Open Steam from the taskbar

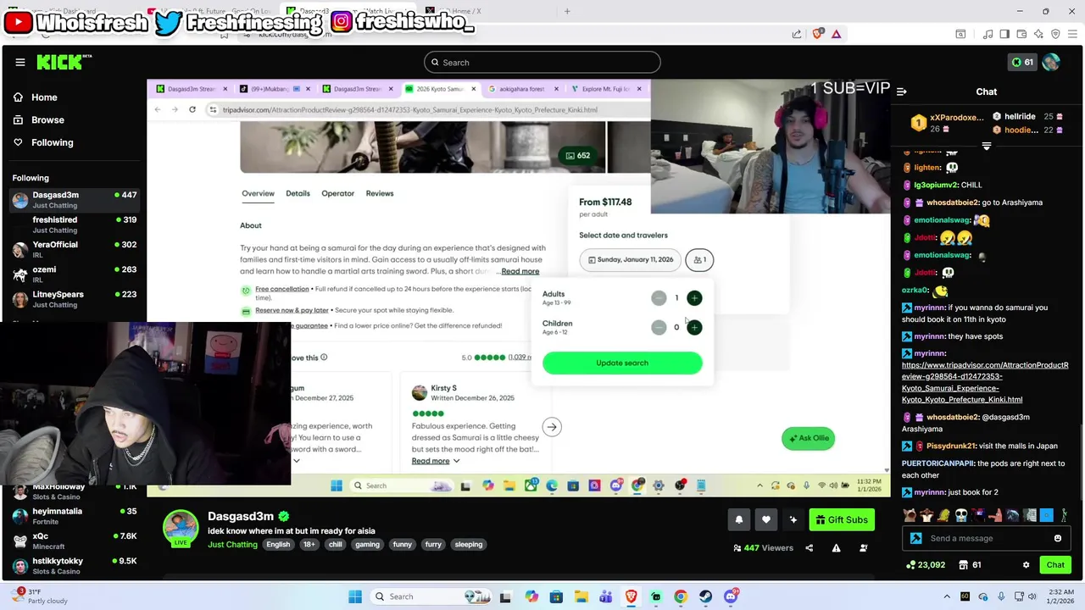(705, 596)
